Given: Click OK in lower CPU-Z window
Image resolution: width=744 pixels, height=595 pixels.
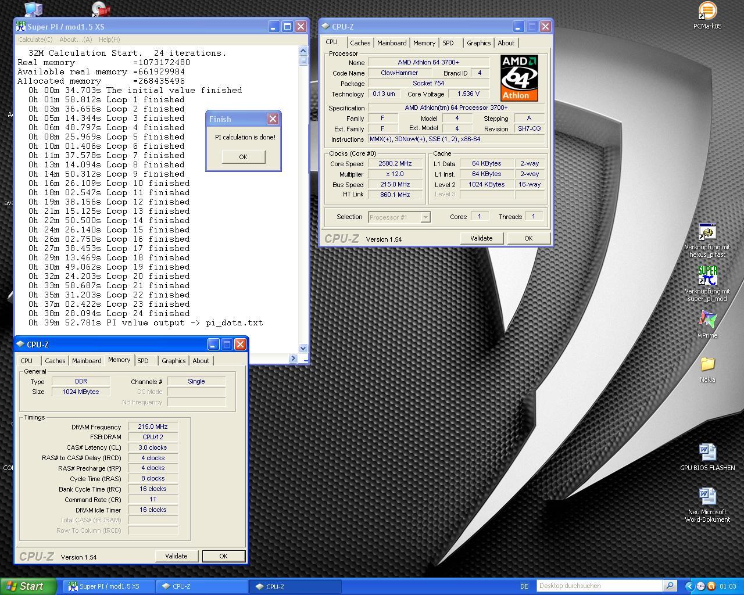Looking at the screenshot, I should pyautogui.click(x=223, y=556).
